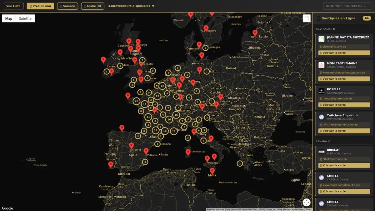Select the red pin near Riga
375x211 pixels.
[255, 33]
